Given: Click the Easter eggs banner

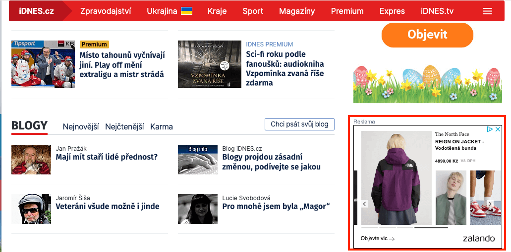Looking at the screenshot, I should pos(428,84).
